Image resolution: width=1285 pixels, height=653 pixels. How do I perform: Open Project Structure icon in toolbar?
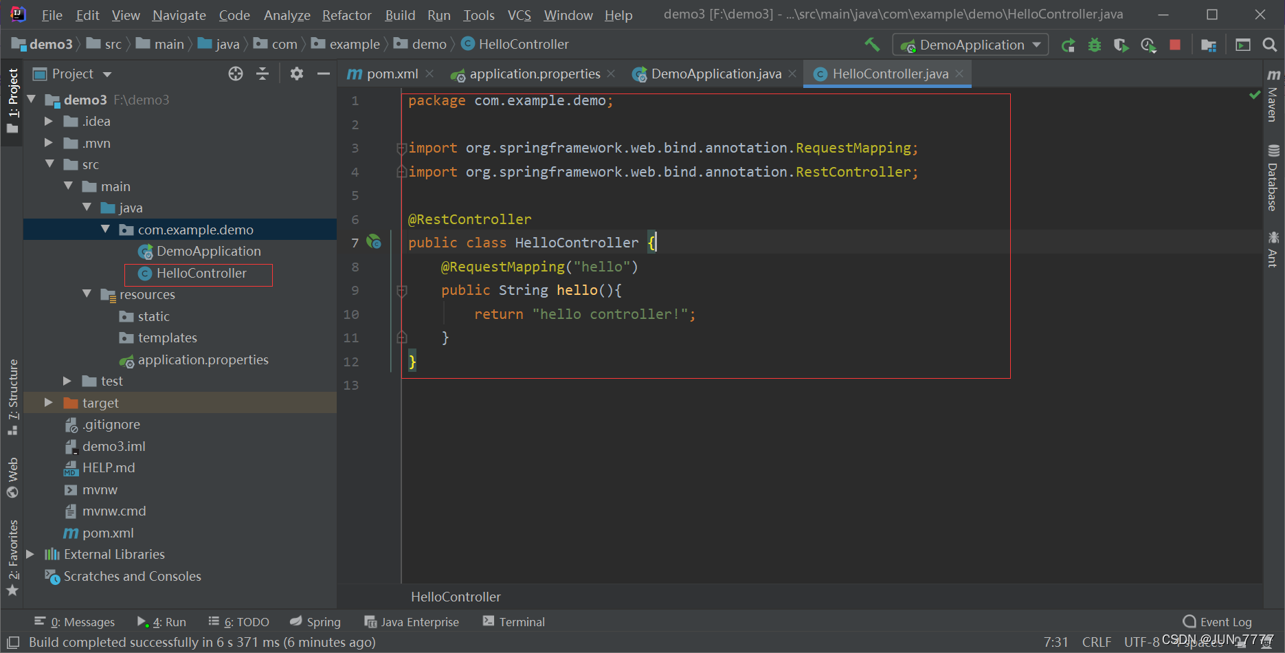(1209, 45)
